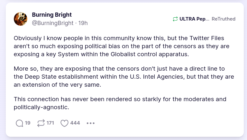
Task: Click the Burning Bright display name
Action: (52, 15)
